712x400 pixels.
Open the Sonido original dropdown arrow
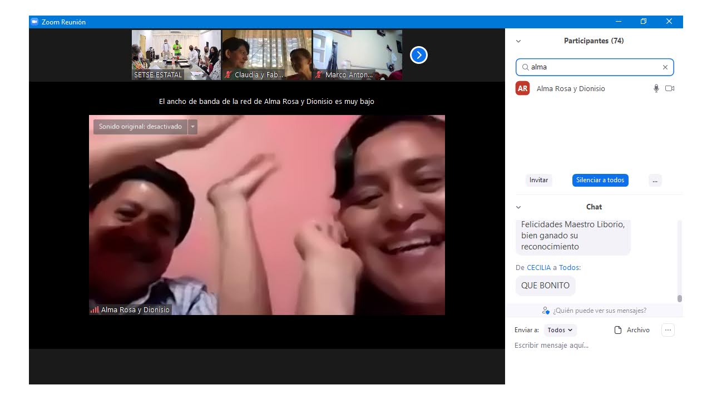pos(192,127)
